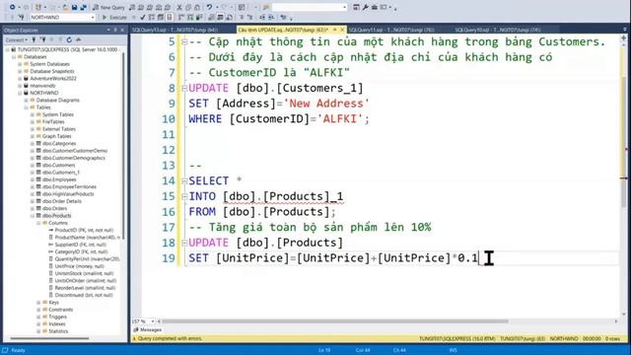Close the Object Explorer panel

tap(122, 30)
